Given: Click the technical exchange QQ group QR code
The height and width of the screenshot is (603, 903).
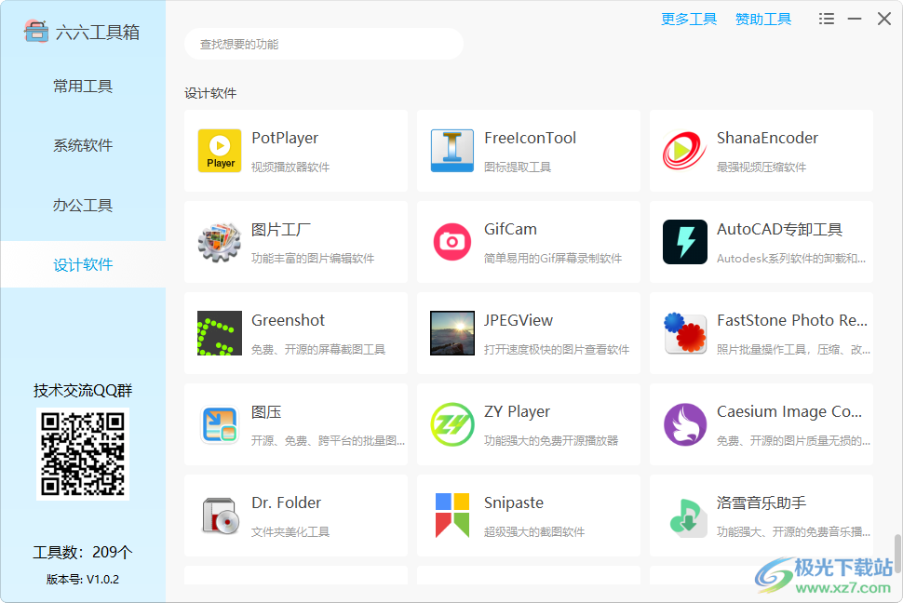Looking at the screenshot, I should click(82, 454).
